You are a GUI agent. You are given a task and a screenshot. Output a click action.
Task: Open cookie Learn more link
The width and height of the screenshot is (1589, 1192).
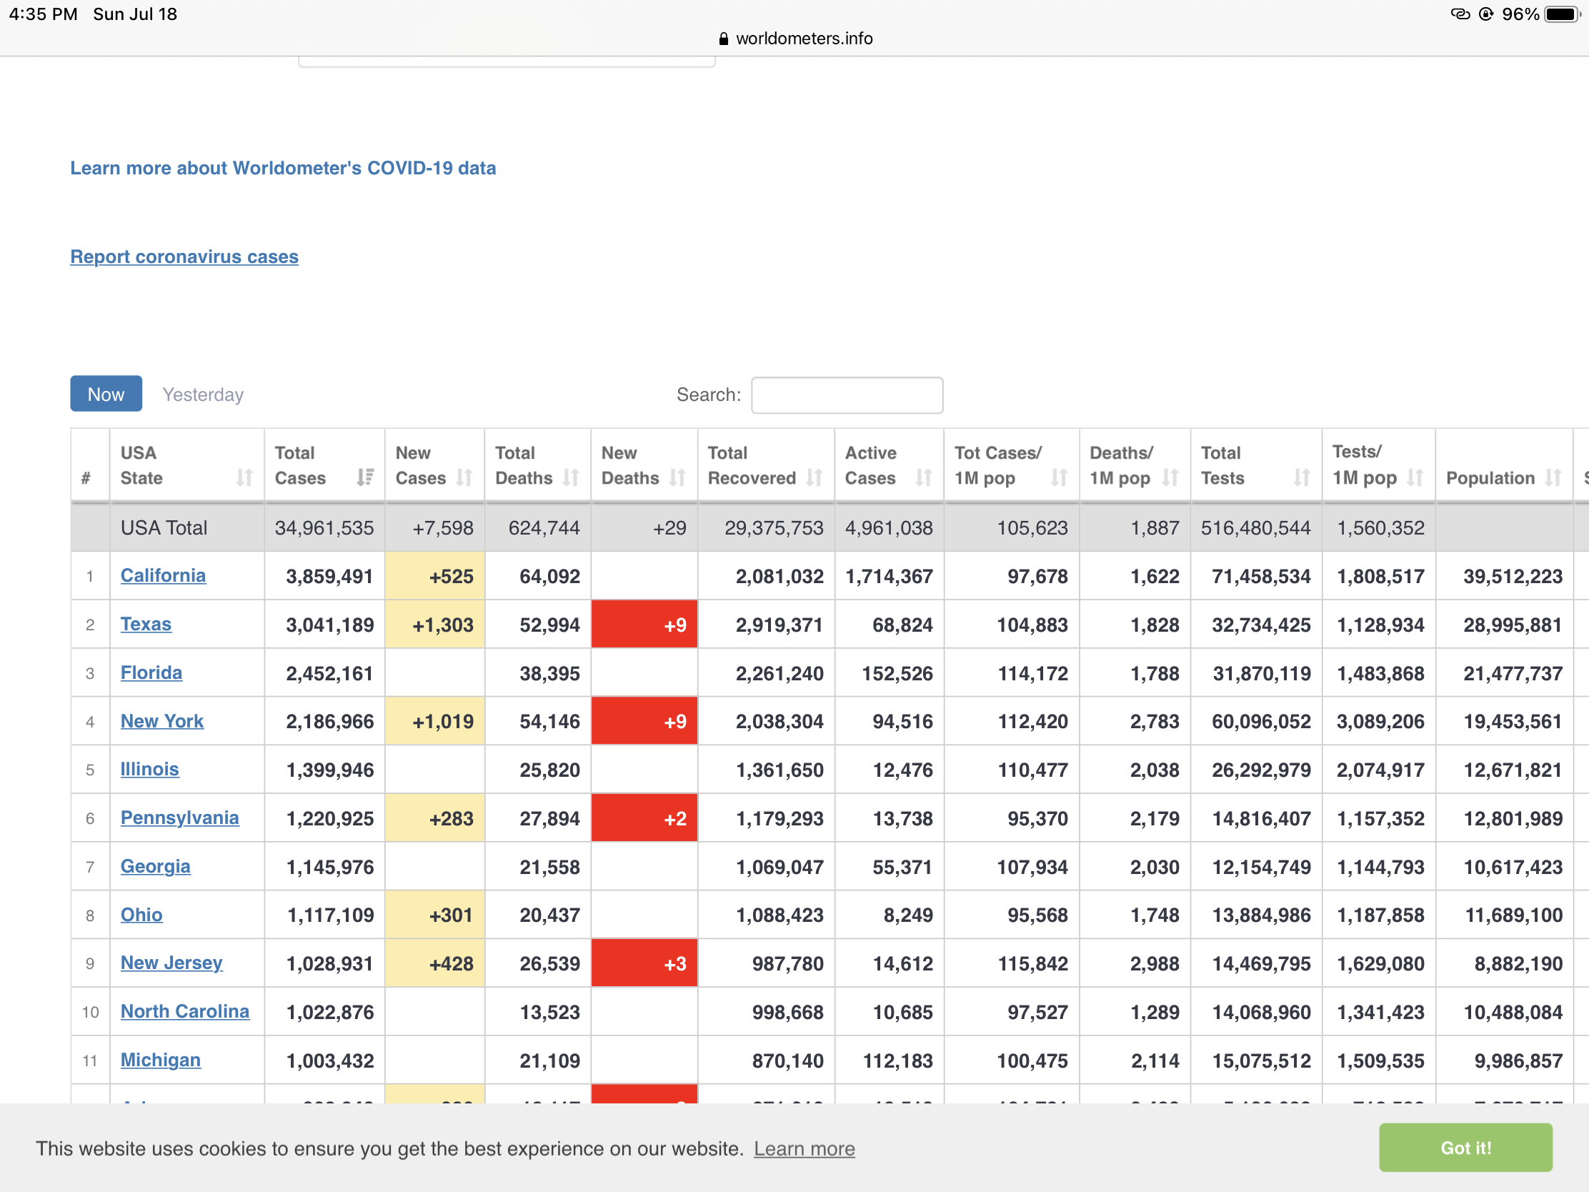click(805, 1148)
